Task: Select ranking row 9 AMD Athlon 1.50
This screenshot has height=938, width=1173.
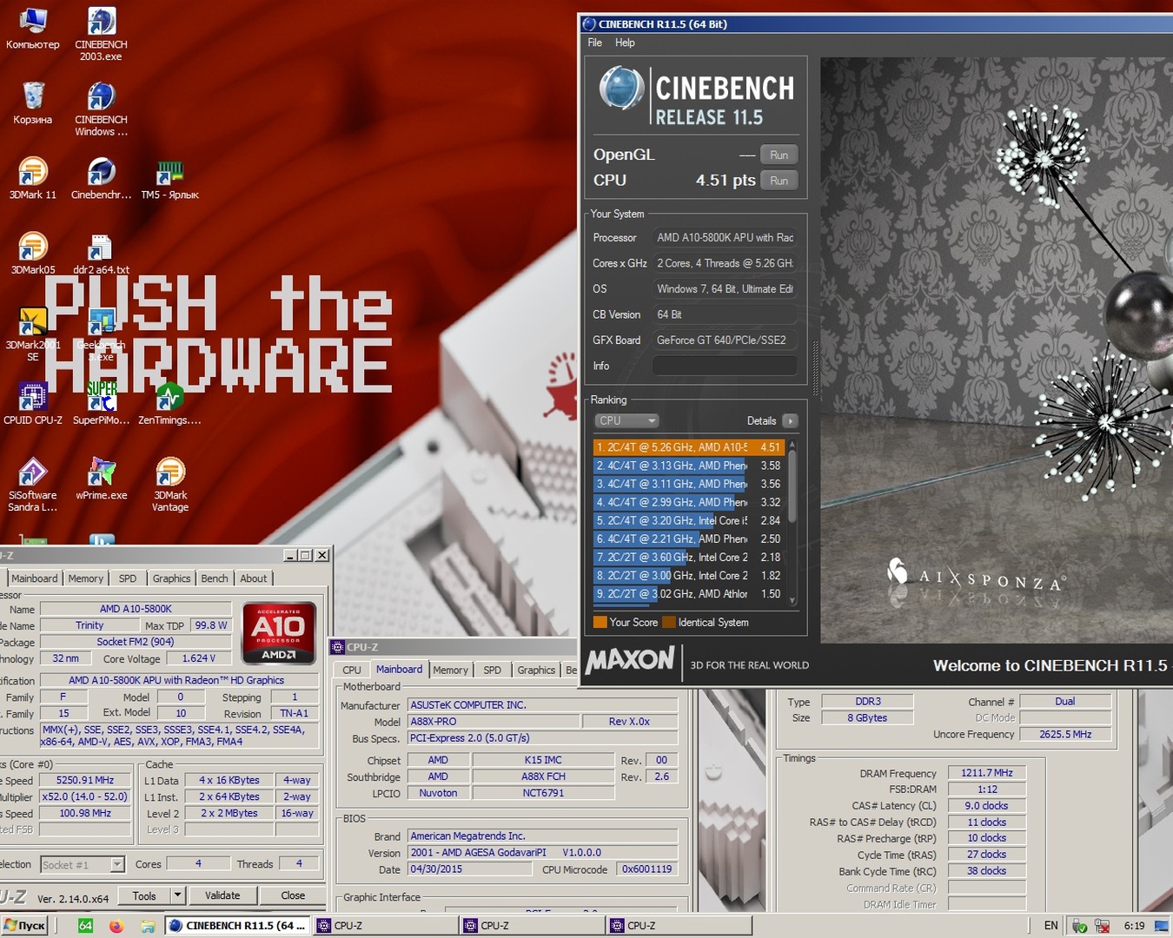Action: (689, 594)
